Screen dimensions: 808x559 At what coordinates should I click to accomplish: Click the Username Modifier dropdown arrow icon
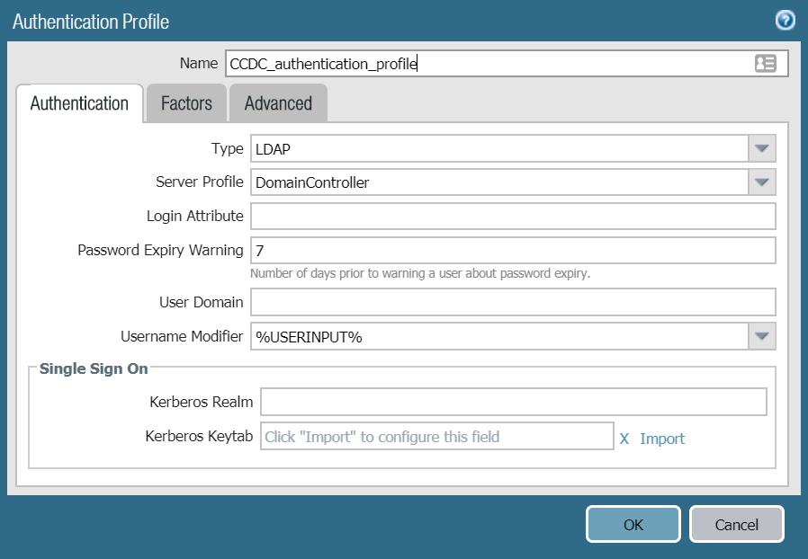point(762,335)
